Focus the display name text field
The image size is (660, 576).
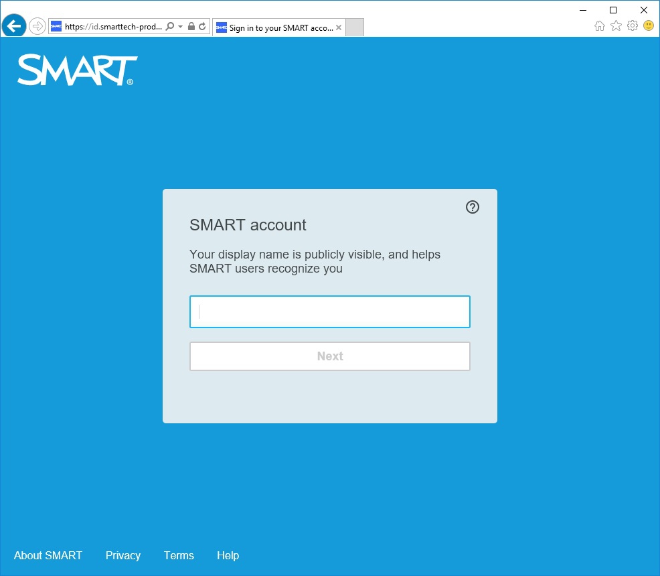point(329,311)
